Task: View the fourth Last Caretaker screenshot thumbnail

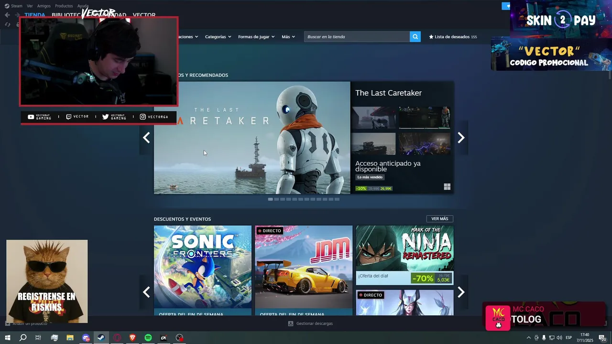Action: click(x=425, y=144)
